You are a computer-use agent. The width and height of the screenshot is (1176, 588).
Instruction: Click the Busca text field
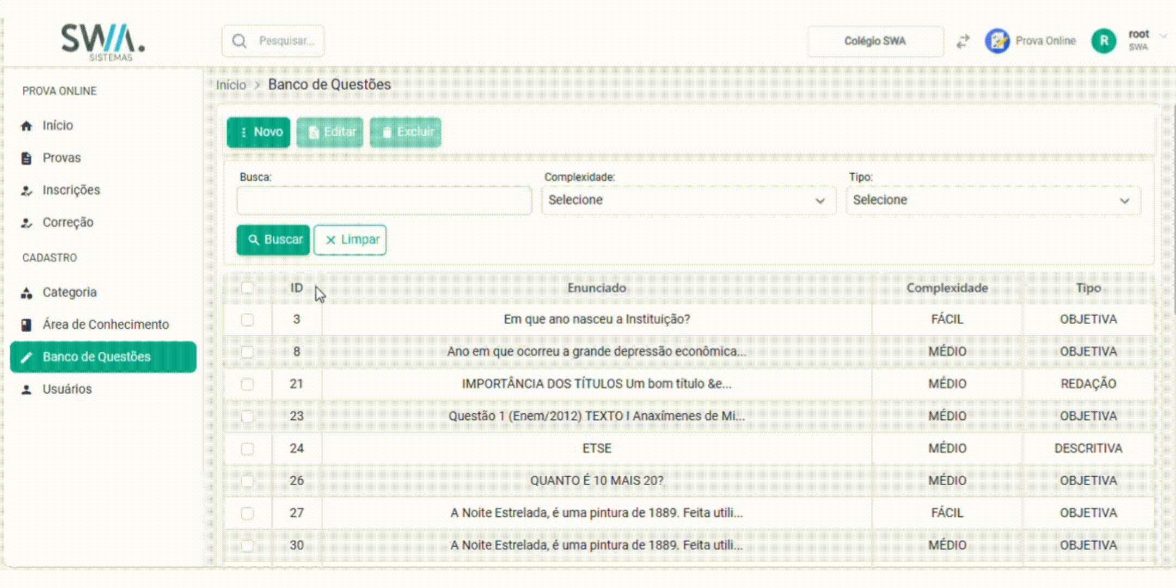coord(384,200)
